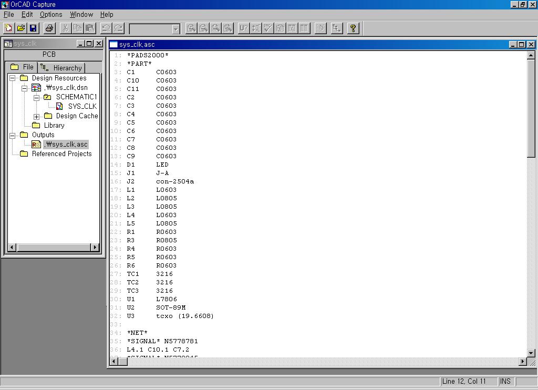This screenshot has width=538, height=390.
Task: Click the Zoom to Region icon
Action: (215, 28)
